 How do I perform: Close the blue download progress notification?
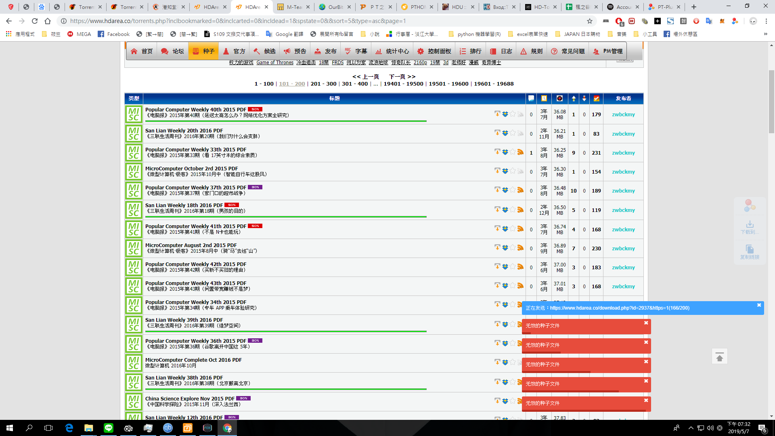759,305
